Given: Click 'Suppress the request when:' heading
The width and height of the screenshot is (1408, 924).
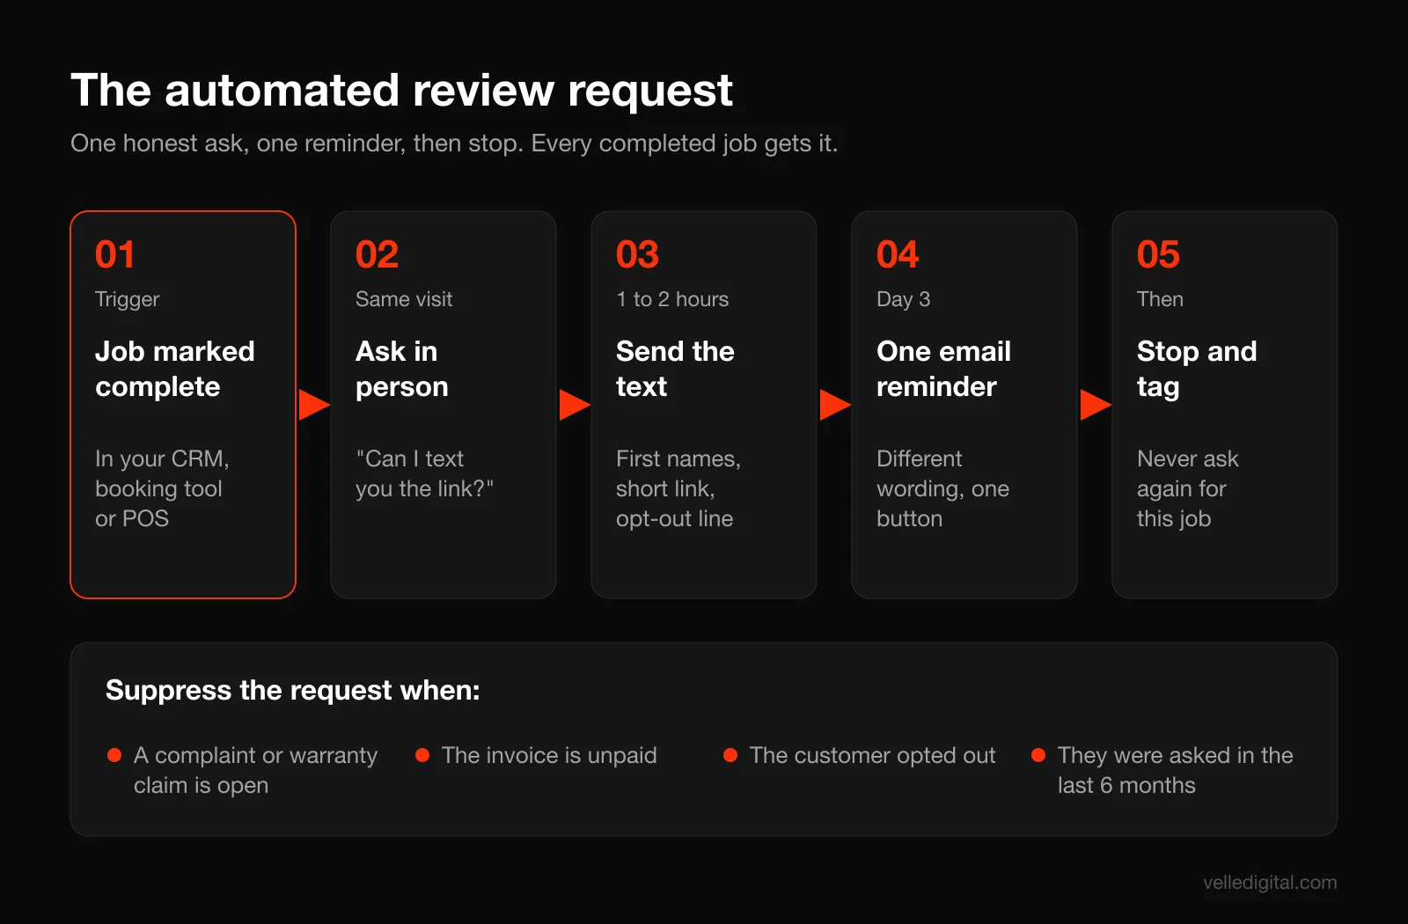Looking at the screenshot, I should 293,690.
